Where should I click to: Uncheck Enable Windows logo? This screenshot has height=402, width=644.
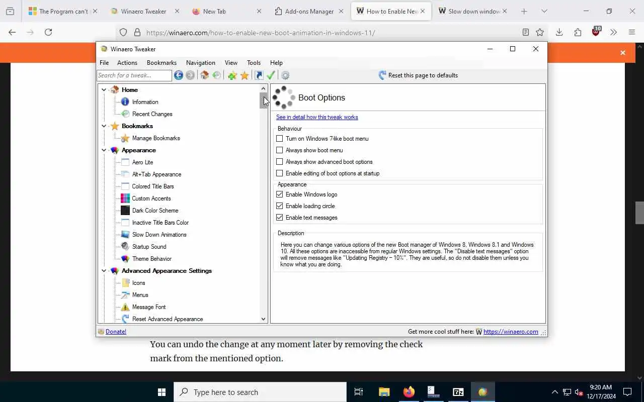[280, 194]
